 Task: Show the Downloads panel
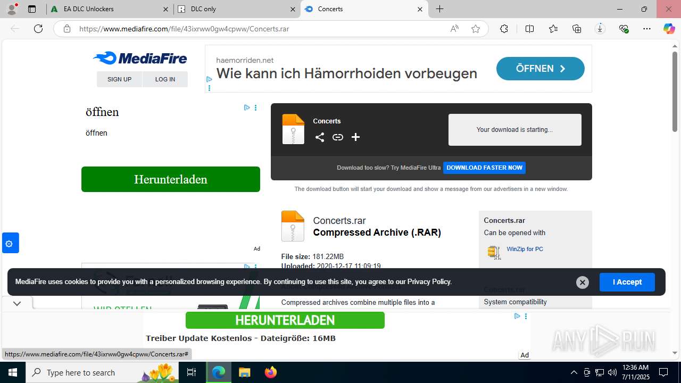(600, 29)
